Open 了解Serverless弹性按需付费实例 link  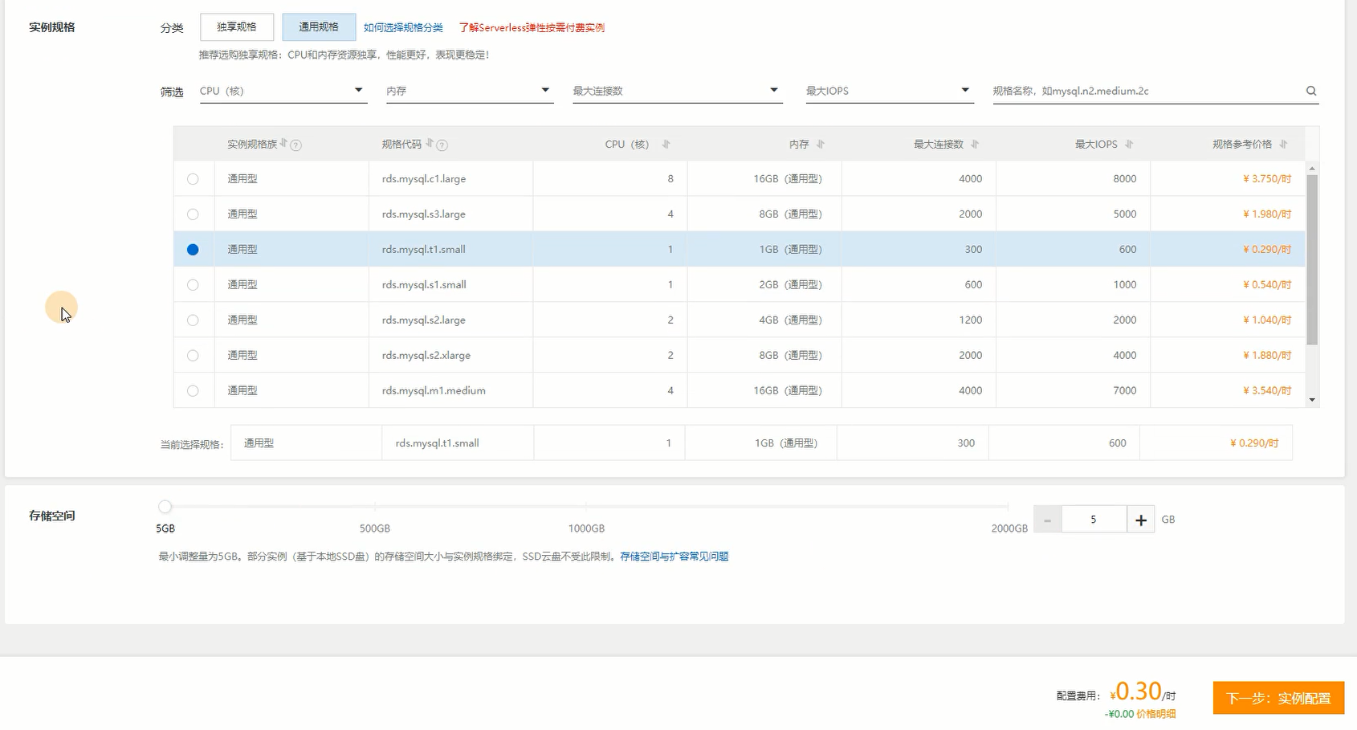(532, 27)
